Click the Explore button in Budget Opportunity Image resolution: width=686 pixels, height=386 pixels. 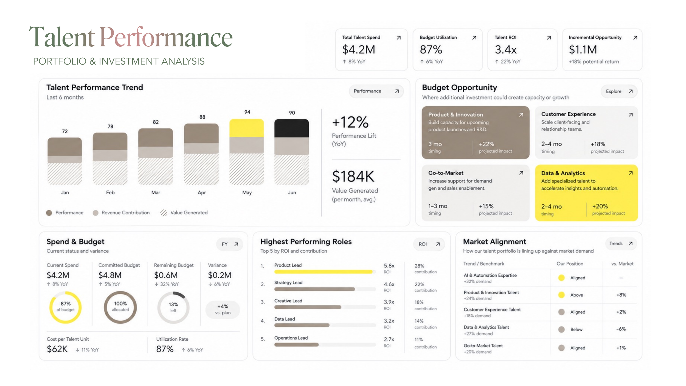point(619,91)
